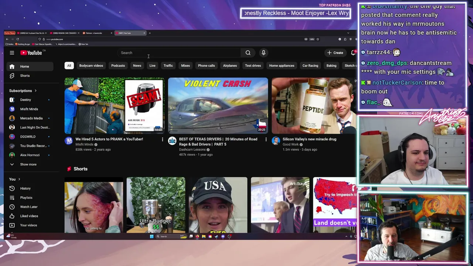Open Watch Later in the sidebar
This screenshot has width=473, height=266.
30,207
